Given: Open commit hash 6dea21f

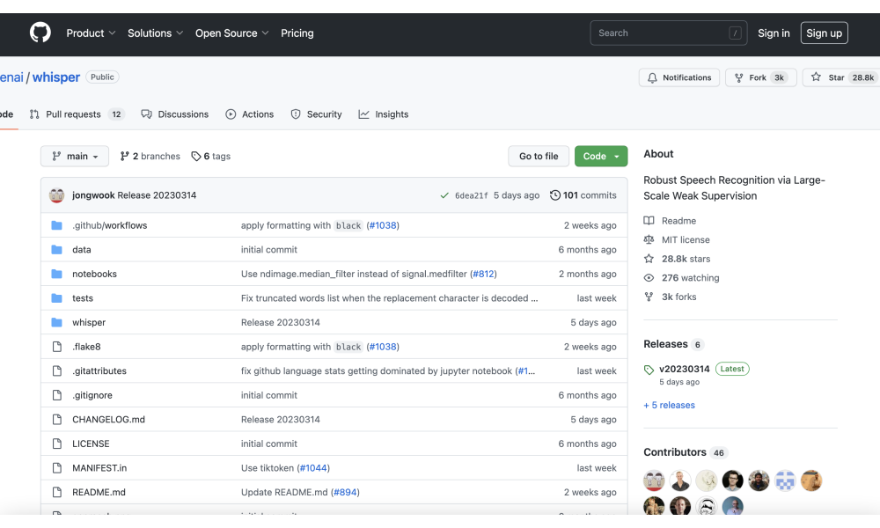Looking at the screenshot, I should (471, 196).
